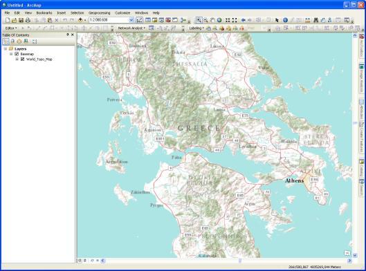Open the Python window
Image resolution: width=366 pixels, height=271 pixels.
coord(175,20)
